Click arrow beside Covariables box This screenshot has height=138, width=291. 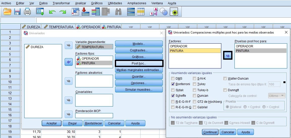pyautogui.click(x=69, y=100)
